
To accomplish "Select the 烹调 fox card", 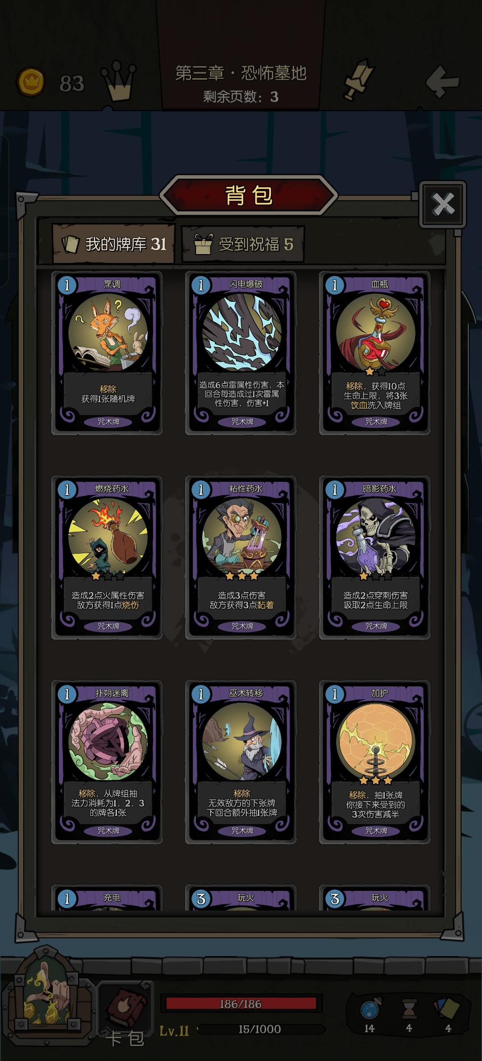I will click(107, 353).
